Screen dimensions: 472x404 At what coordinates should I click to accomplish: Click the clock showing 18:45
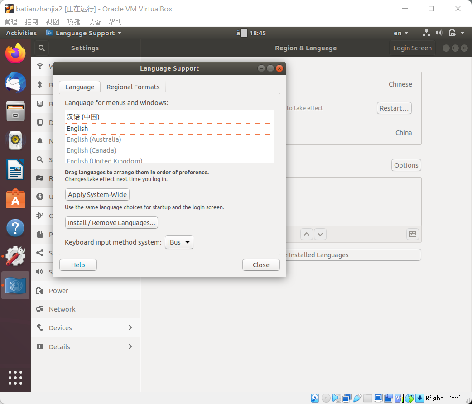(258, 33)
